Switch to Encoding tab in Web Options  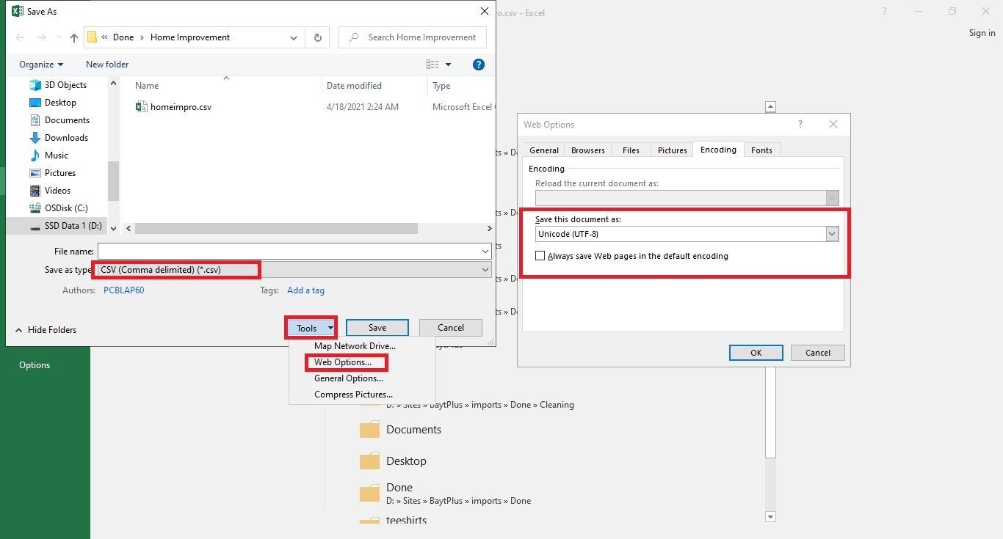click(x=718, y=150)
